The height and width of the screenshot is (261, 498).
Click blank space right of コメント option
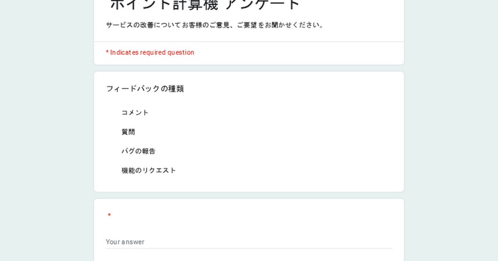coord(270,113)
